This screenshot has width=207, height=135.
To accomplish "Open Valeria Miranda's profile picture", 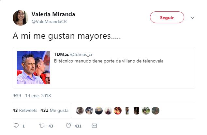I will (21, 18).
